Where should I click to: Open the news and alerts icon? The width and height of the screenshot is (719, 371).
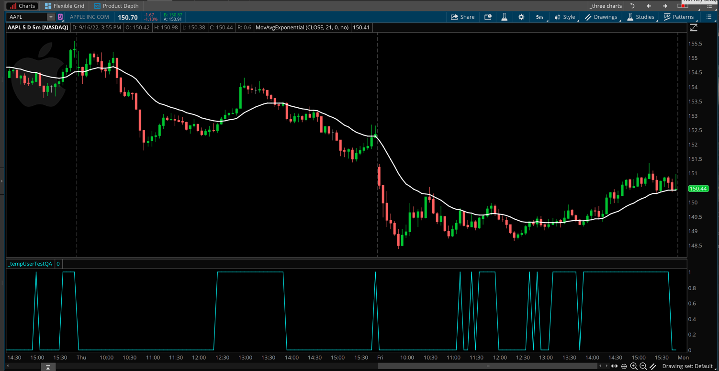click(x=488, y=17)
